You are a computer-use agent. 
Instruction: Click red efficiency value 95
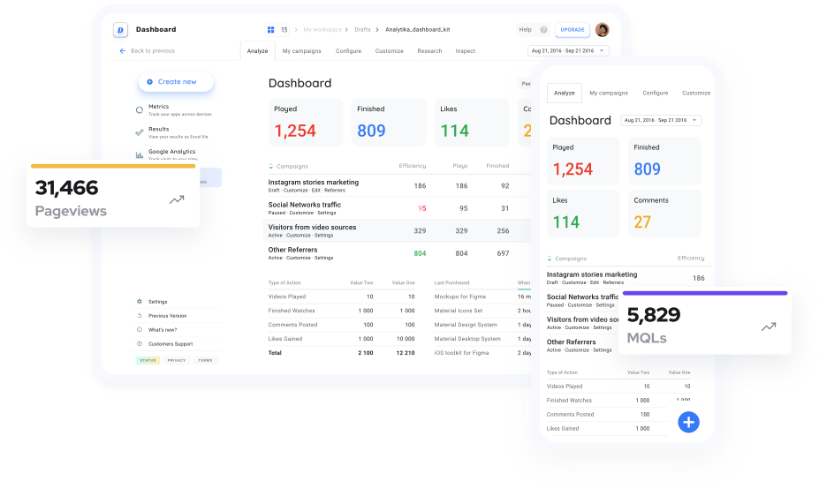coord(422,208)
